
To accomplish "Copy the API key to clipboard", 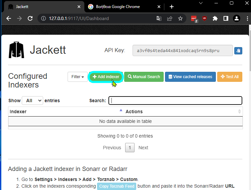I will click(238, 51).
